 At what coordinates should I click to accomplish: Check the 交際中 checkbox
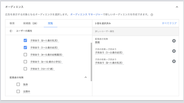[x=18, y=92]
